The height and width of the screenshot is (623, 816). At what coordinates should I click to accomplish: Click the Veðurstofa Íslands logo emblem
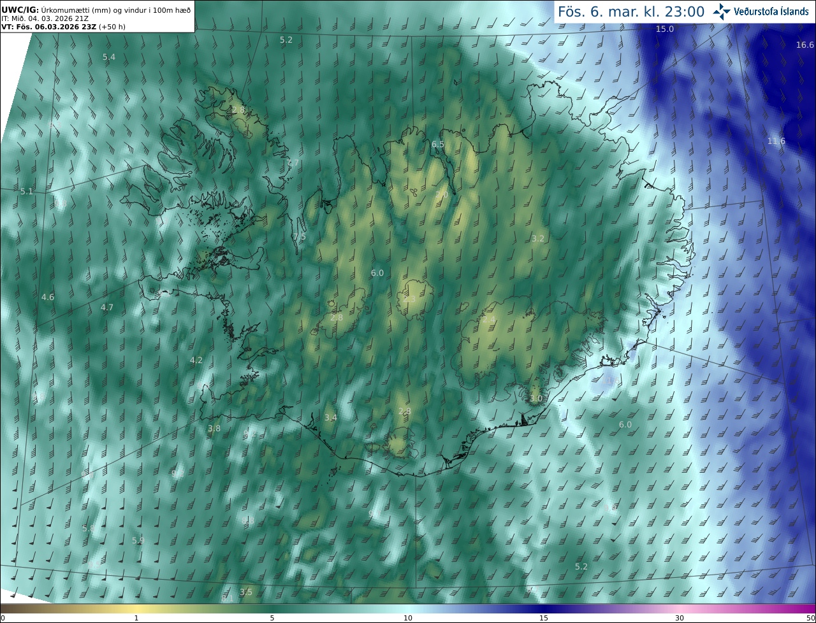[722, 11]
